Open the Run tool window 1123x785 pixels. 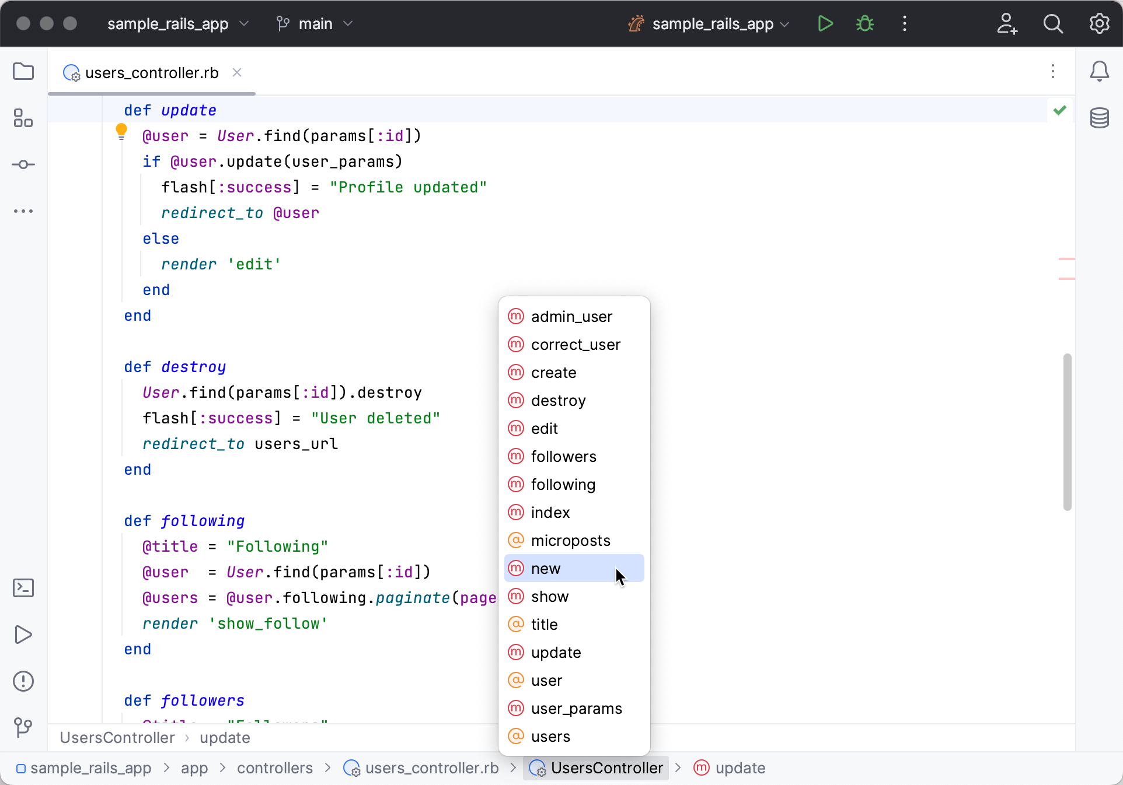tap(23, 635)
